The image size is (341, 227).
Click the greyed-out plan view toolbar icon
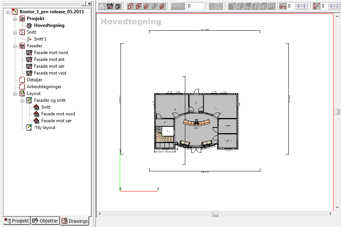[102, 6]
